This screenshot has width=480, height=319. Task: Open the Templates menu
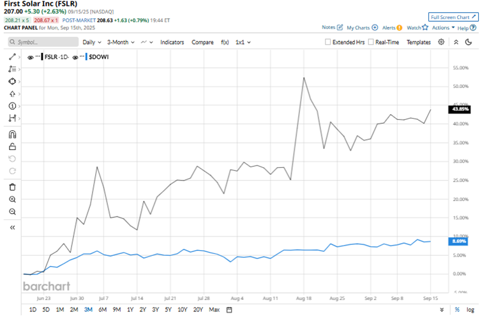point(419,42)
